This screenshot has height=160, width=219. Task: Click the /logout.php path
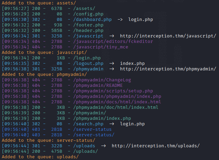tap(88, 64)
